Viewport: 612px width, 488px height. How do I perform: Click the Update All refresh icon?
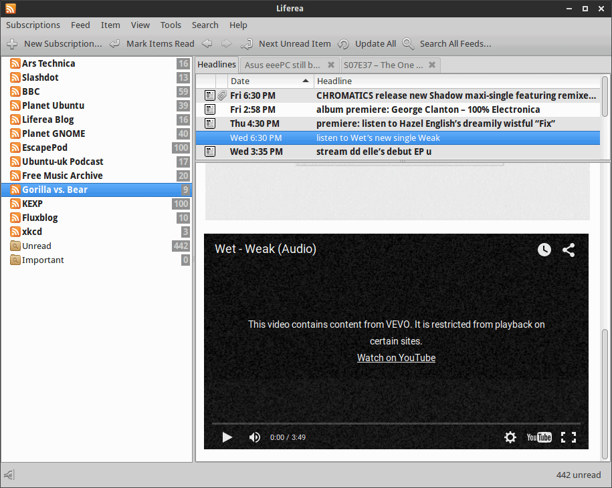(343, 44)
